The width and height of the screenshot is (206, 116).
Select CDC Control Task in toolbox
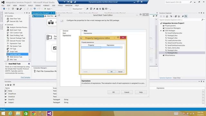(x=16, y=33)
